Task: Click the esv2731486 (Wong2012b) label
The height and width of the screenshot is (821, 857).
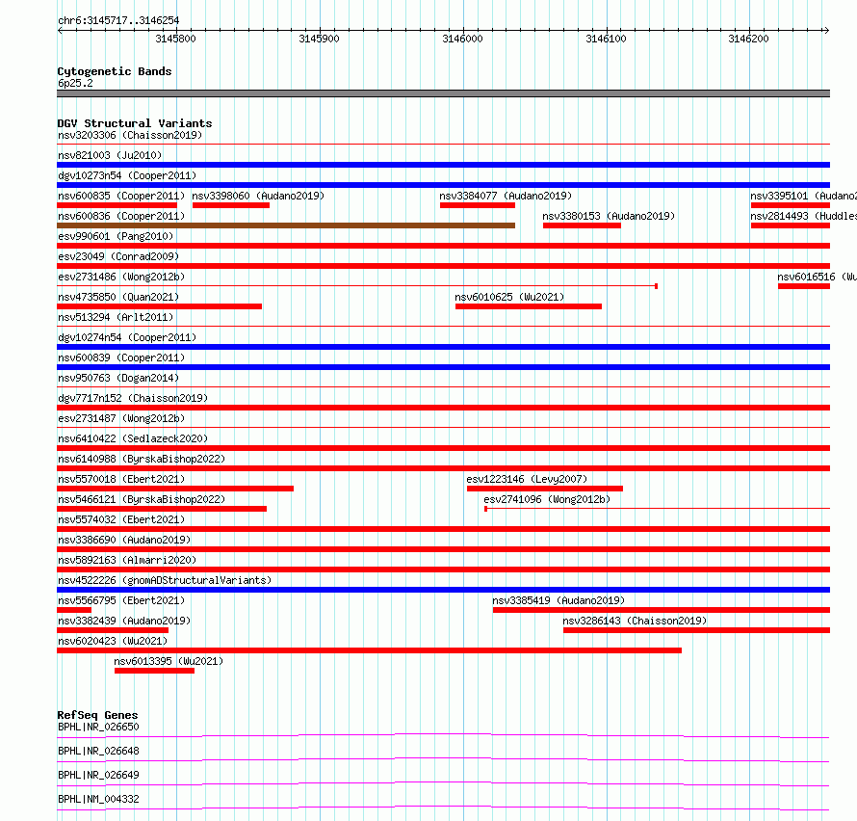Action: coord(121,277)
